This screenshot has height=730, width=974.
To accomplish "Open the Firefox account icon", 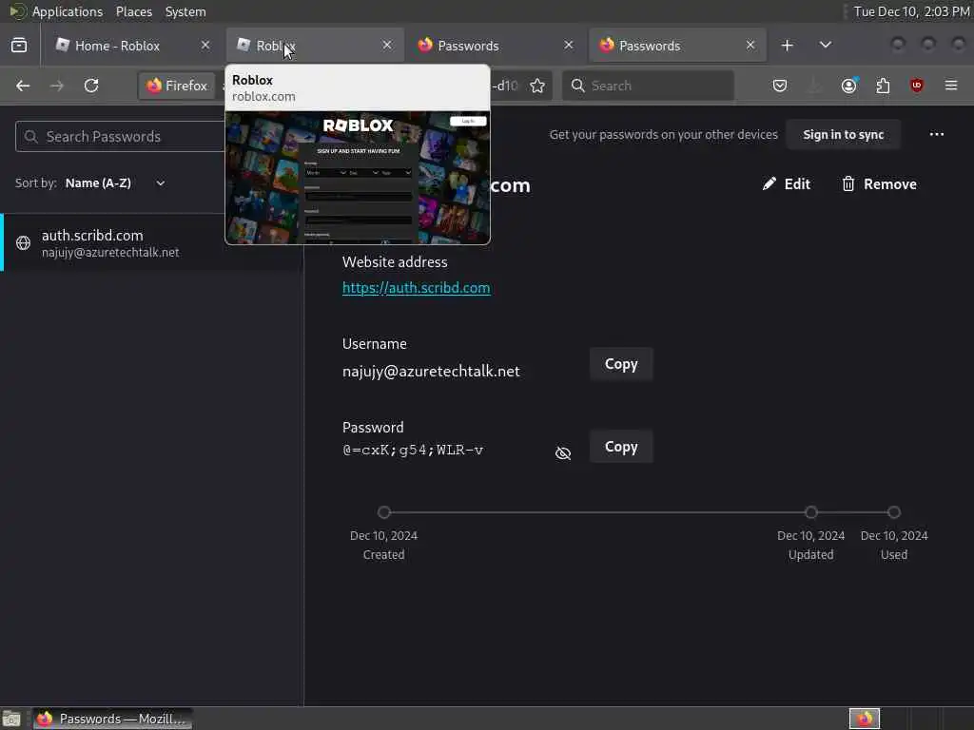I will (848, 86).
